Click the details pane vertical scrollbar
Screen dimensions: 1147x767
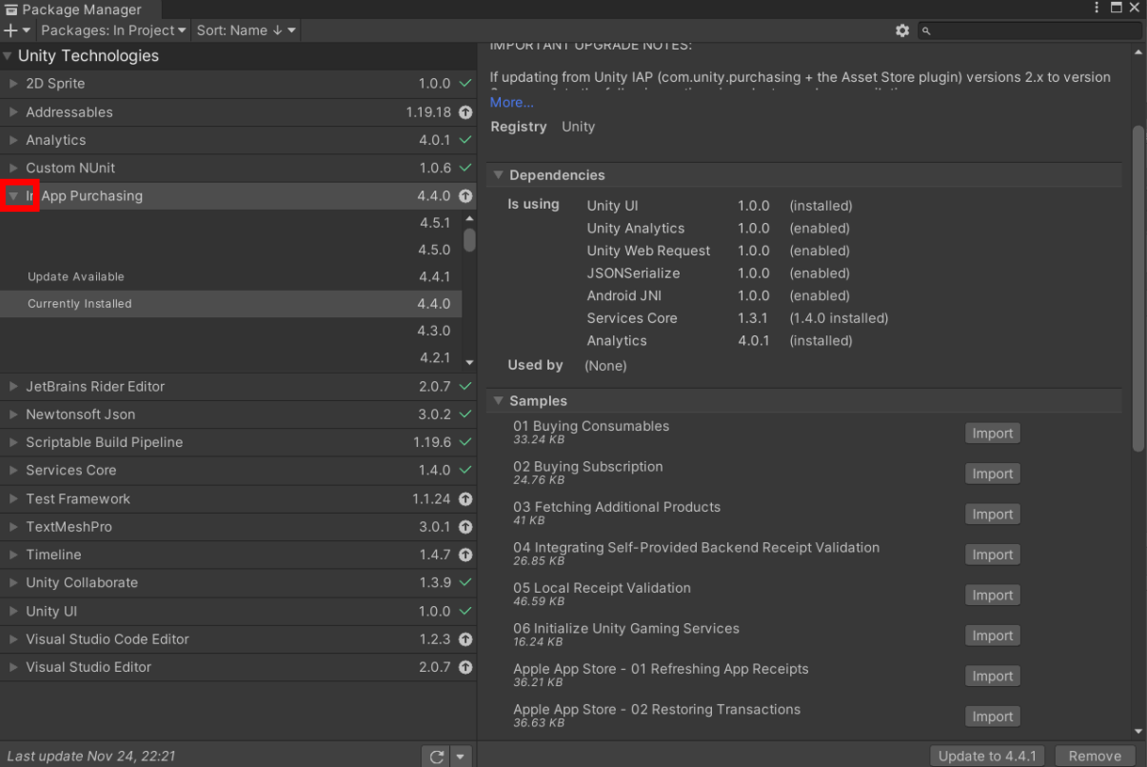1139,288
